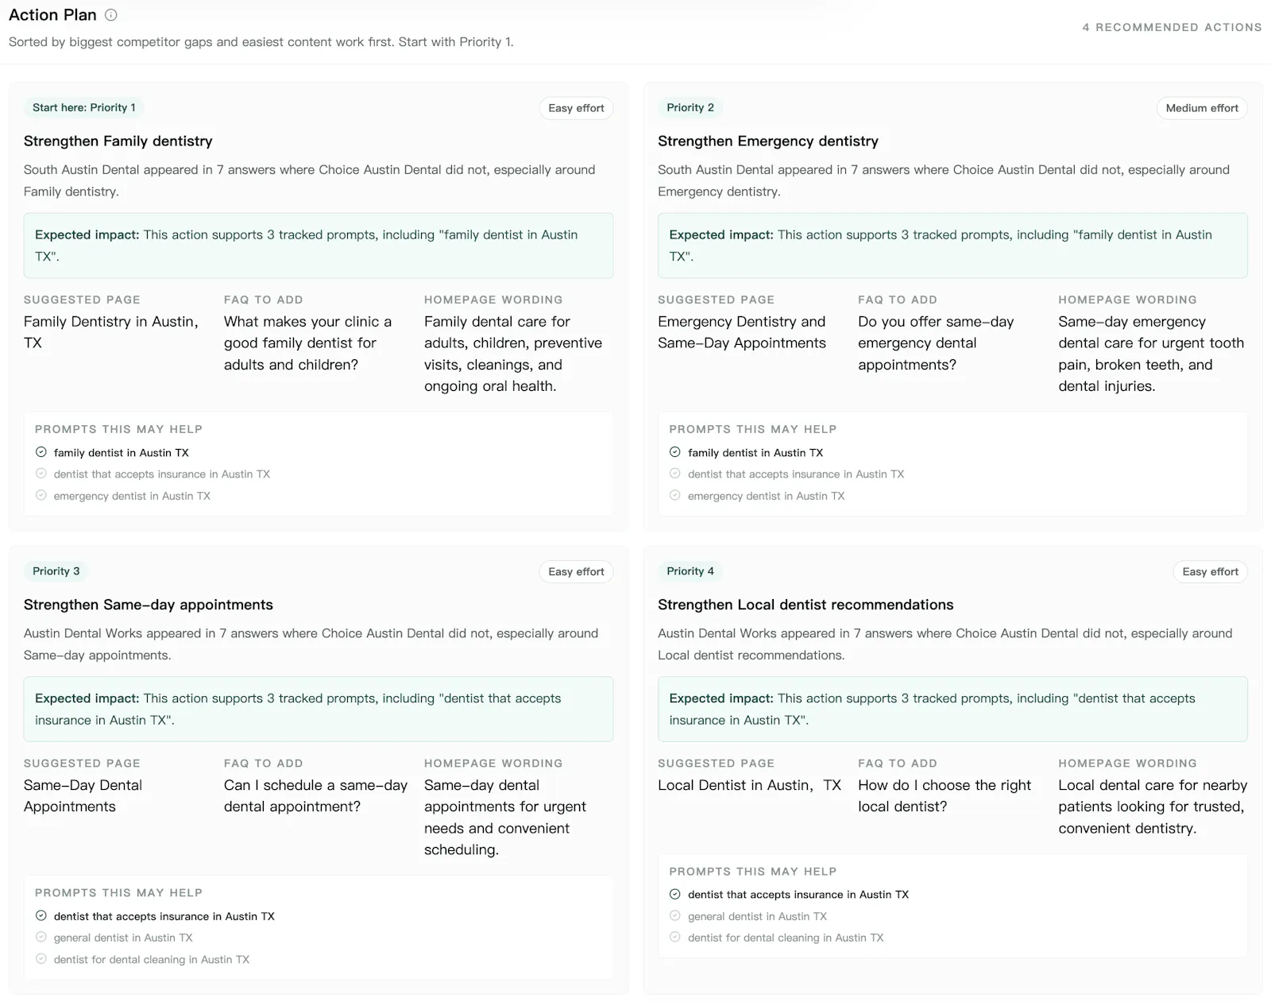Click Easy effort tag on Local dentist card
The height and width of the screenshot is (1002, 1271).
[1210, 571]
